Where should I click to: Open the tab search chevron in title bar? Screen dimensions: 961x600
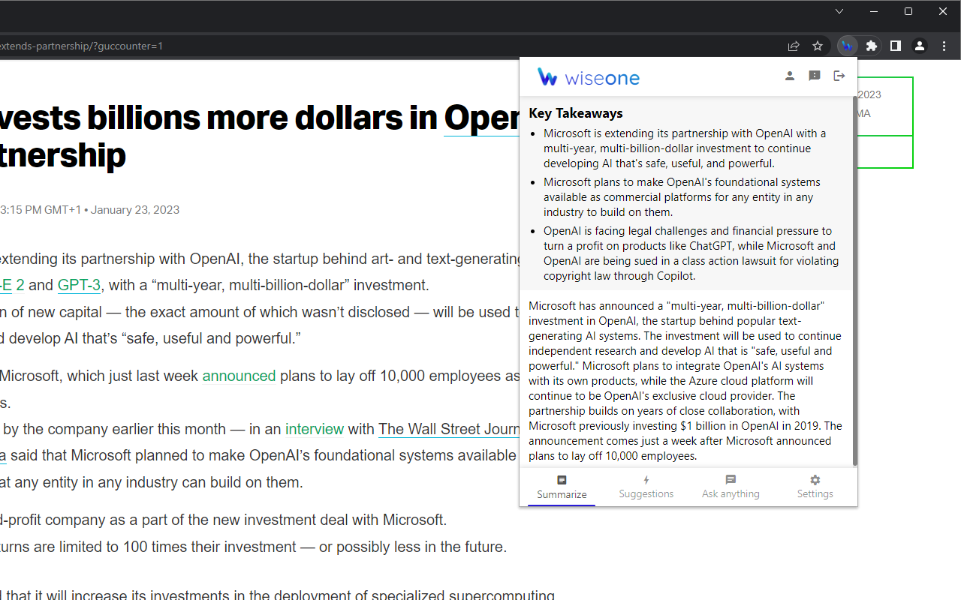(839, 11)
